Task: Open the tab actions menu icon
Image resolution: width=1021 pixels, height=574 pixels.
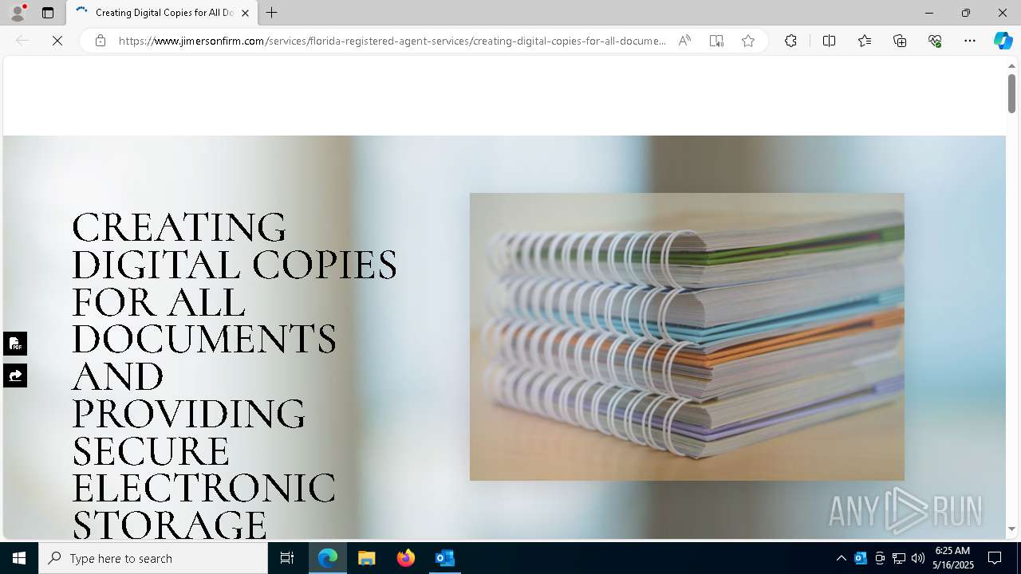Action: pos(48,13)
